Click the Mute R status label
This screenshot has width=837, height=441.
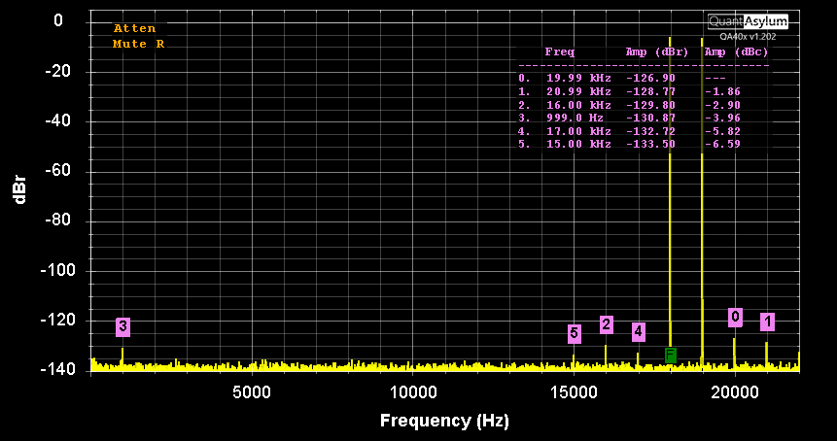tap(139, 44)
